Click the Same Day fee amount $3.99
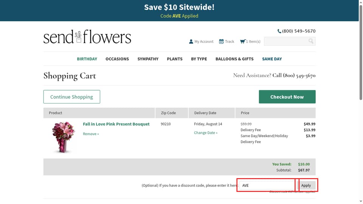 tap(310, 136)
